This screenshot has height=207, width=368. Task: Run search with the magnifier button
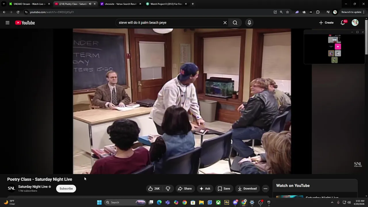[x=235, y=23]
